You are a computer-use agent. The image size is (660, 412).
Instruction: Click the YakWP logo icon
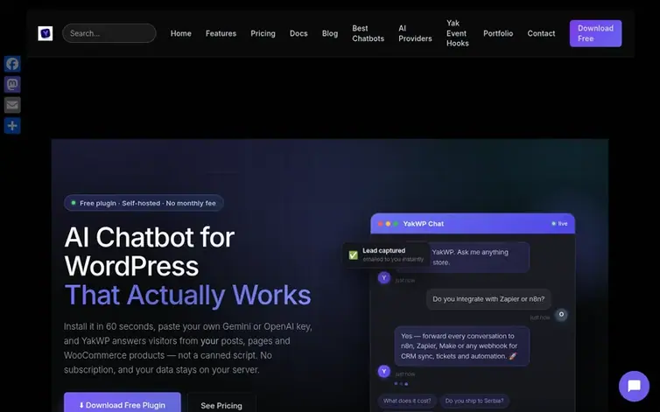46,33
